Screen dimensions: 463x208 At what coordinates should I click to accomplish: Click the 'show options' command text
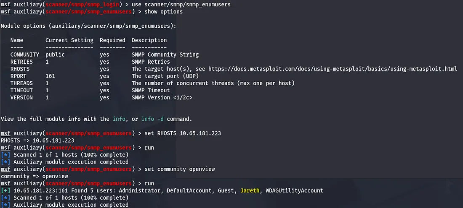coord(163,11)
